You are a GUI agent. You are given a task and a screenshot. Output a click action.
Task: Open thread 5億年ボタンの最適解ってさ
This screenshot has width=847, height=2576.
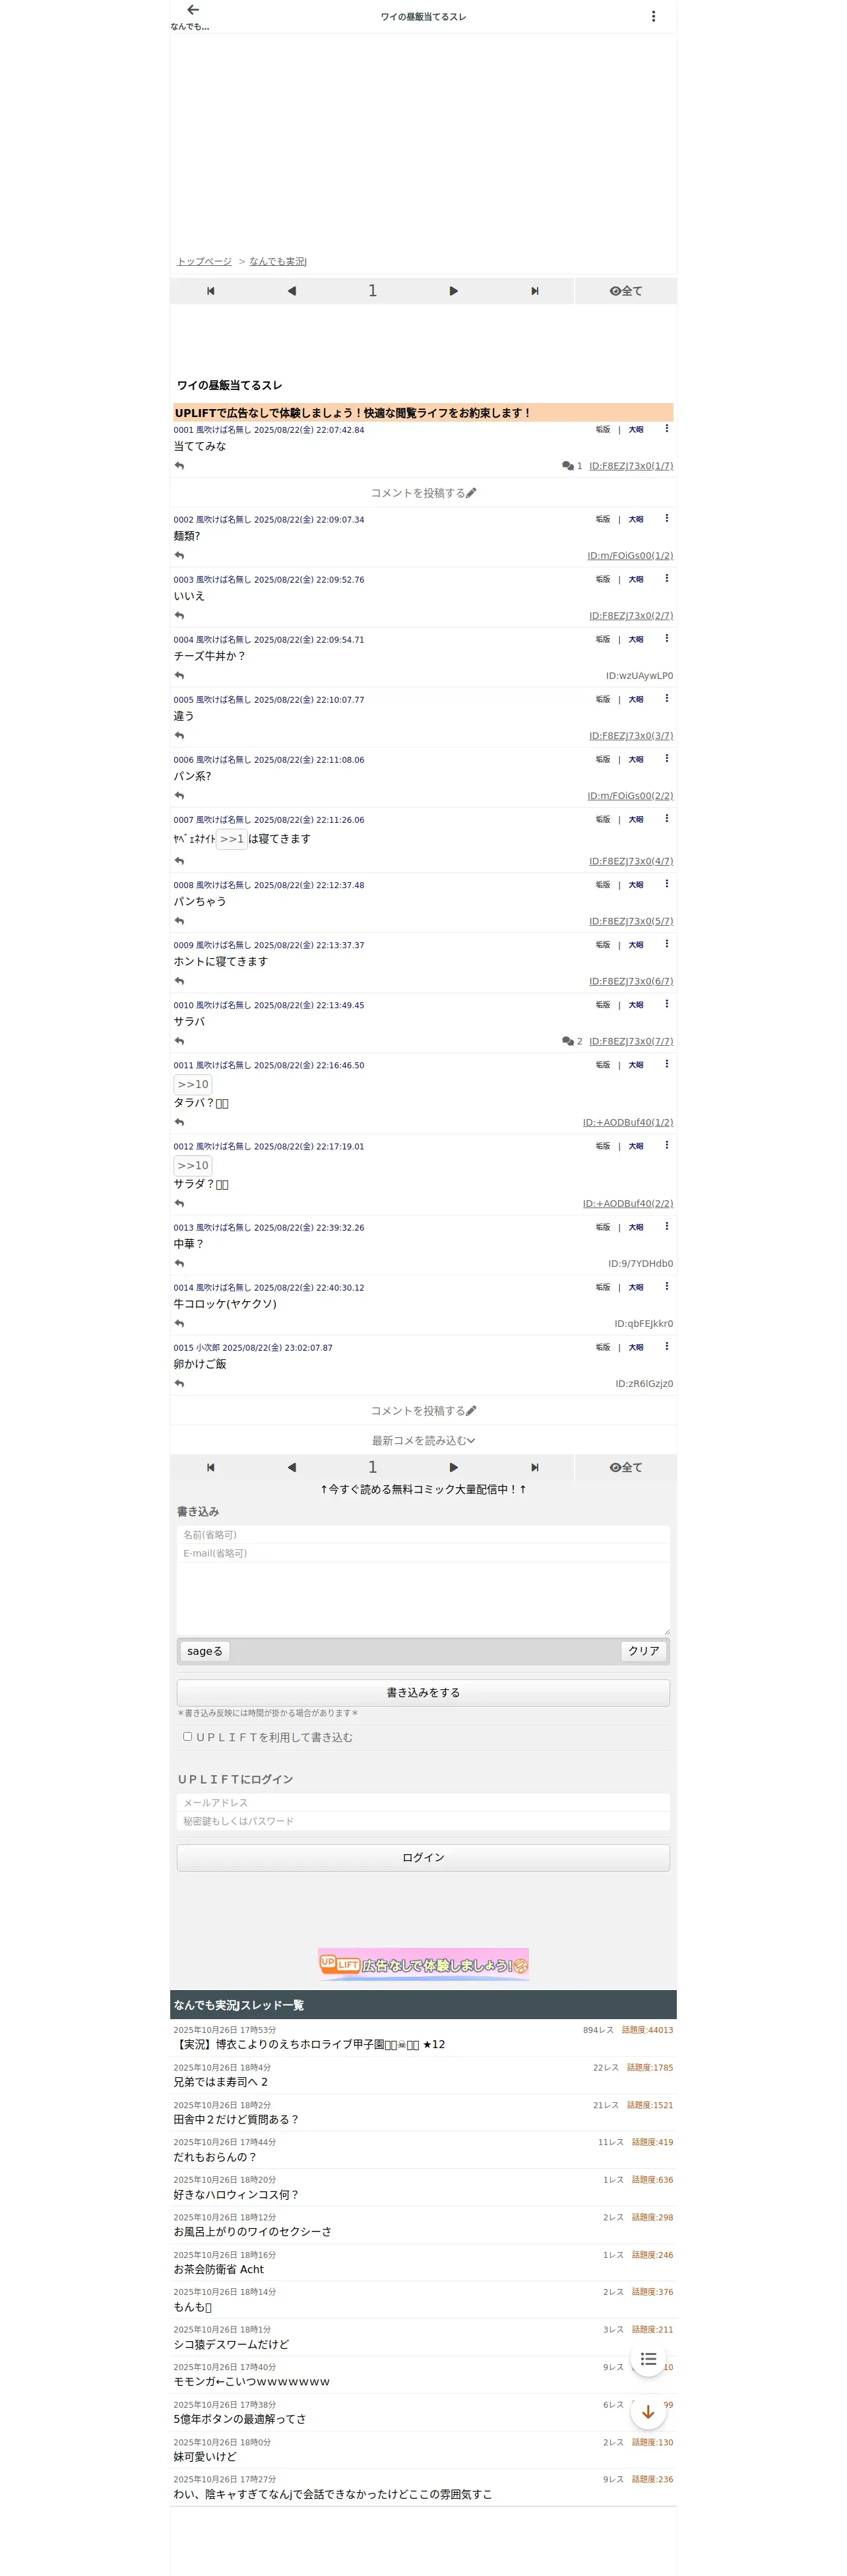pyautogui.click(x=240, y=2418)
